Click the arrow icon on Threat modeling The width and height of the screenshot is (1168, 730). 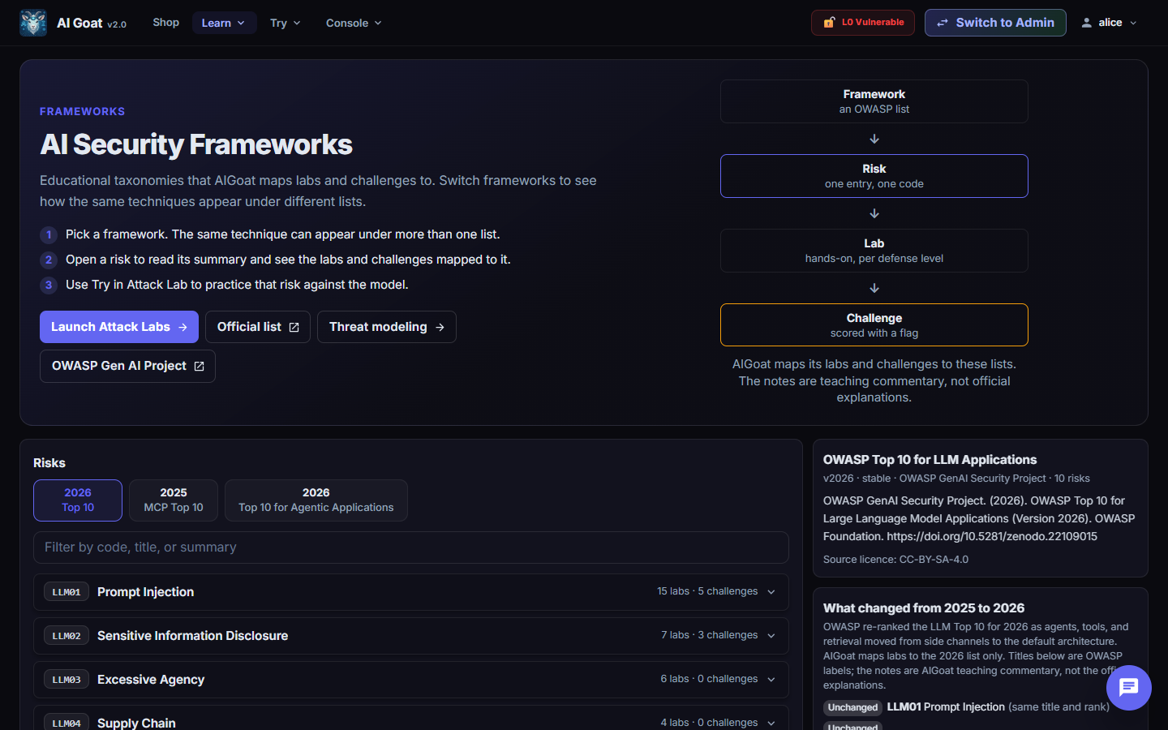pyautogui.click(x=440, y=327)
